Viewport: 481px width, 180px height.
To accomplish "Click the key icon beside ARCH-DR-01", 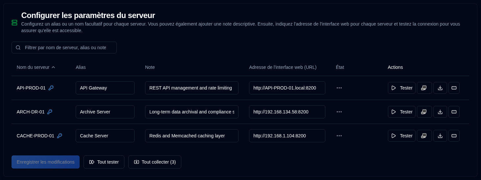I will 50,112.
